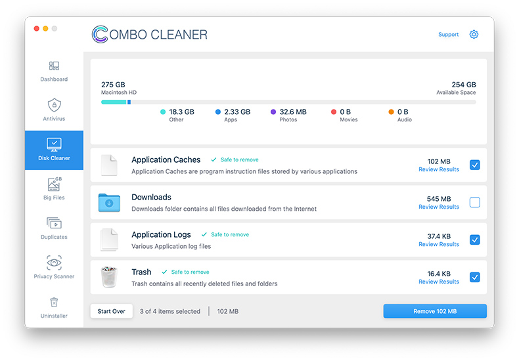Open the Uninstaller trash bin icon
Viewport: 519px width, 361px height.
(x=54, y=302)
